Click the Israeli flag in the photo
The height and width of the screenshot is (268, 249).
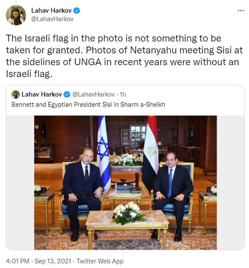(x=103, y=156)
